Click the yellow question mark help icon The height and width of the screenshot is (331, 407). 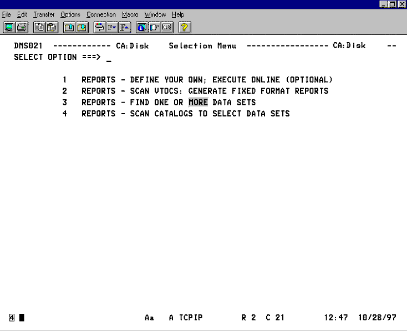(185, 27)
